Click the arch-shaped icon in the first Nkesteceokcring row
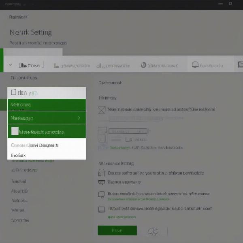This screenshot has height=243, width=243. (102, 173)
